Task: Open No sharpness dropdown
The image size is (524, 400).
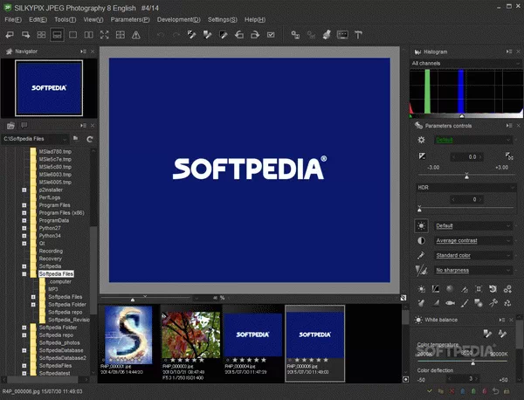Action: pos(472,270)
